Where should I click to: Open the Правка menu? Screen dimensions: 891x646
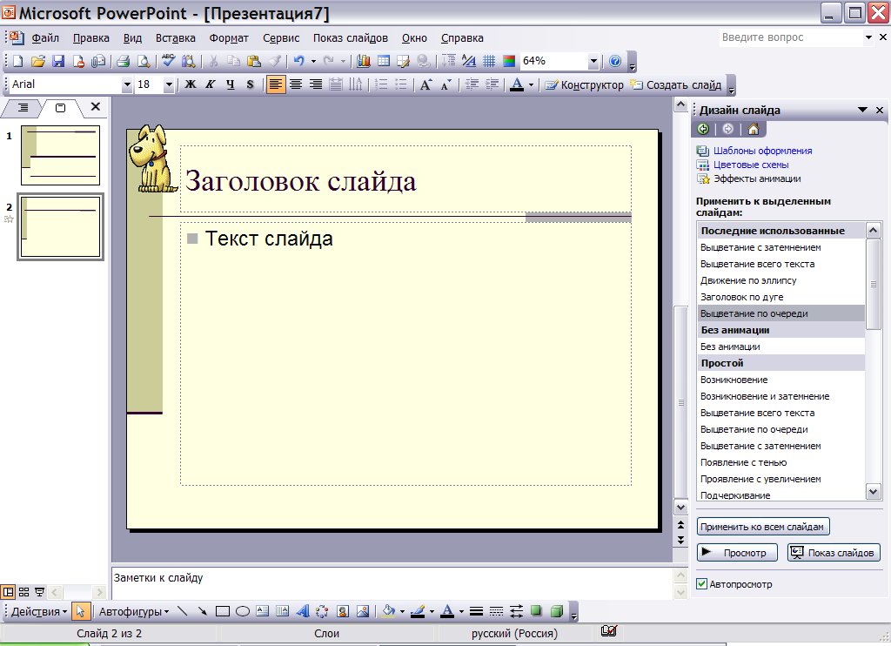[x=90, y=38]
